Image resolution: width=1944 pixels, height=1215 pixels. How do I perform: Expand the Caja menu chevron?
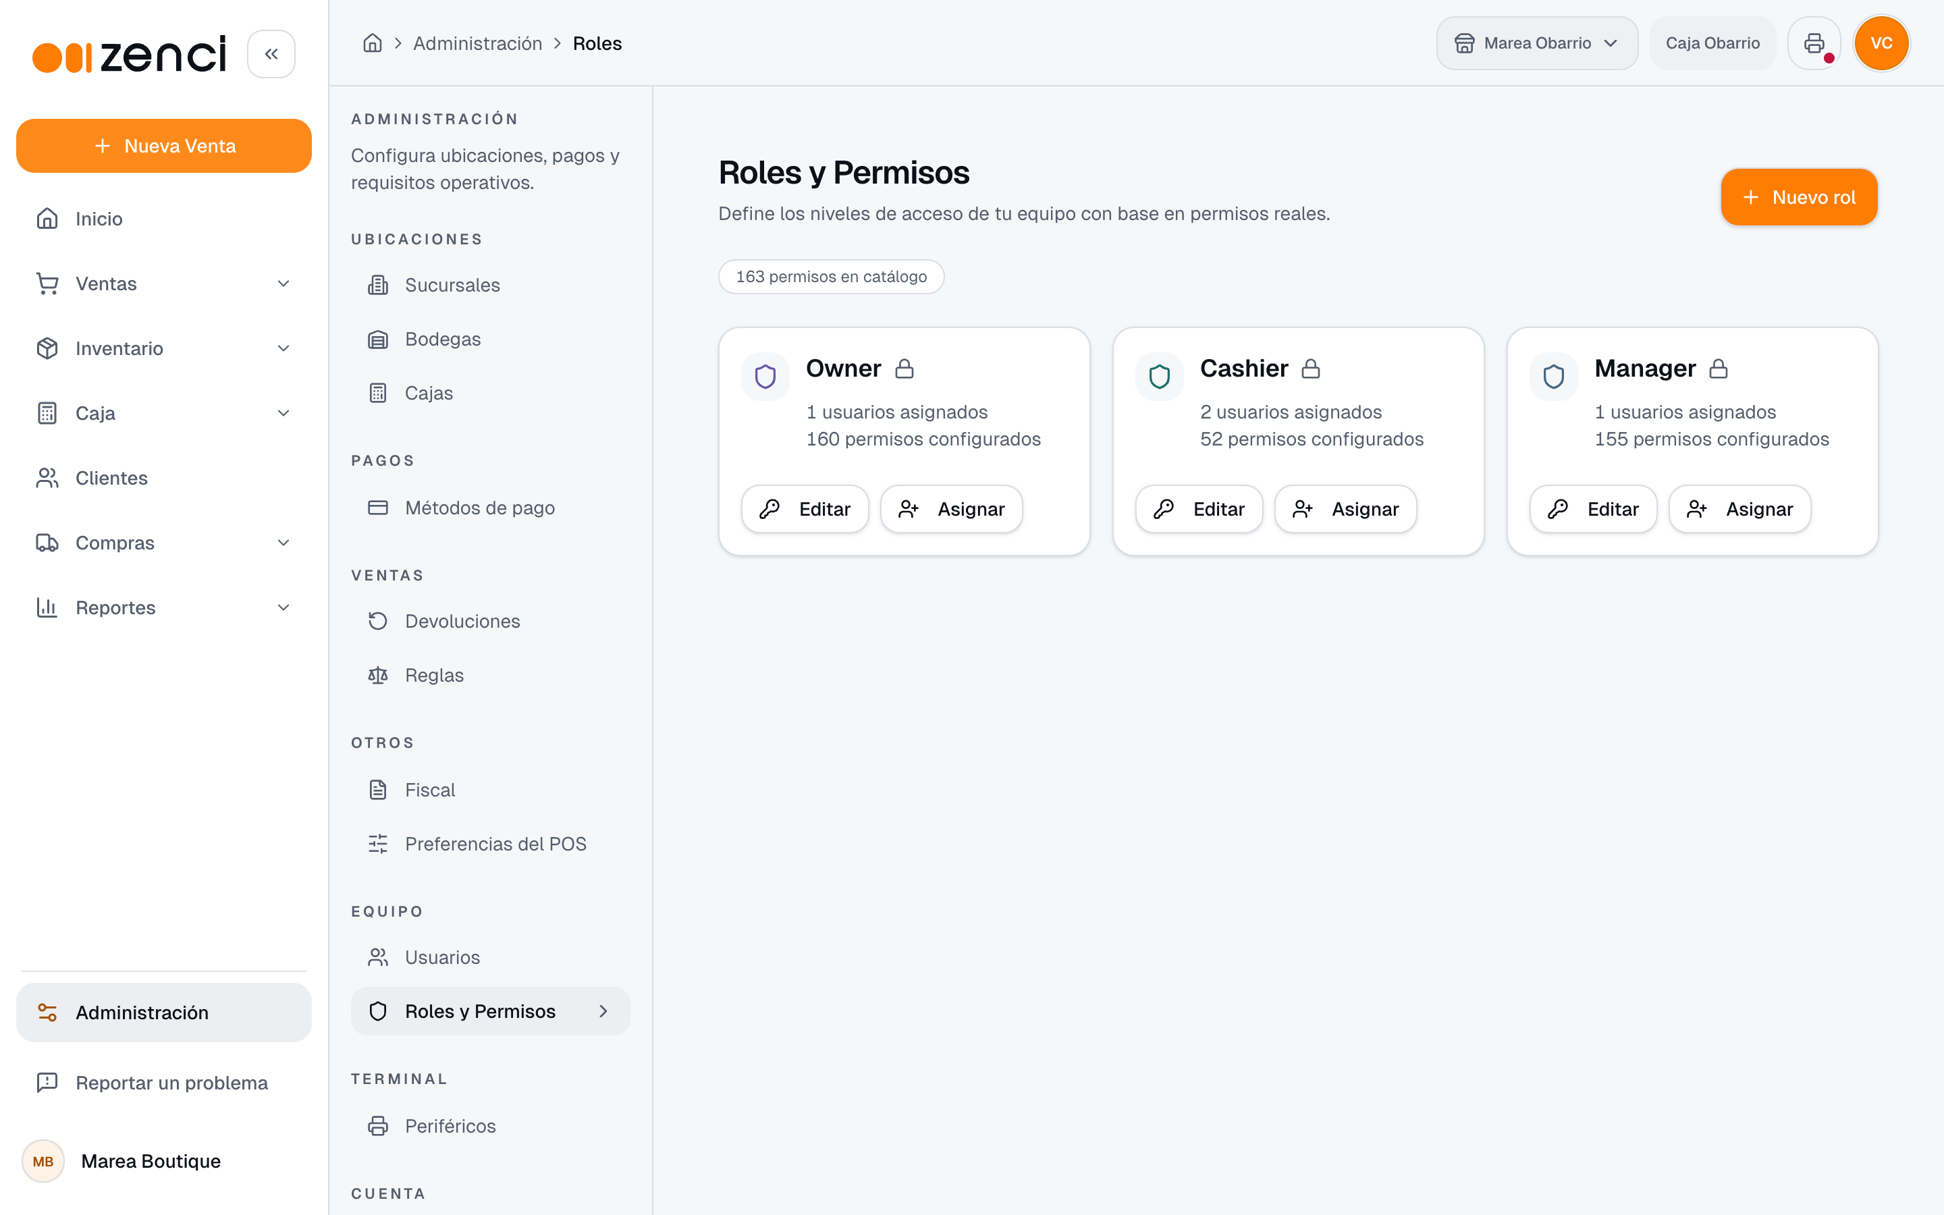(283, 413)
